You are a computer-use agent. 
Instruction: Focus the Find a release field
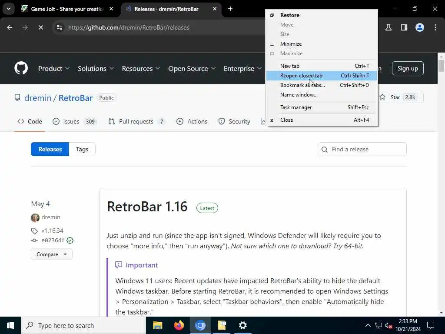click(x=362, y=149)
